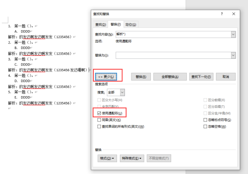Click document line '3. 第一题'
The image size is (248, 174).
(23, 59)
